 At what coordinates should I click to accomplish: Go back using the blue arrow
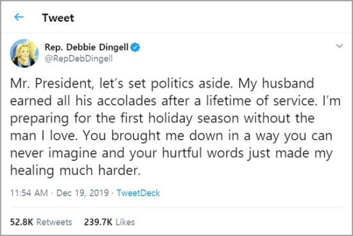click(x=19, y=17)
